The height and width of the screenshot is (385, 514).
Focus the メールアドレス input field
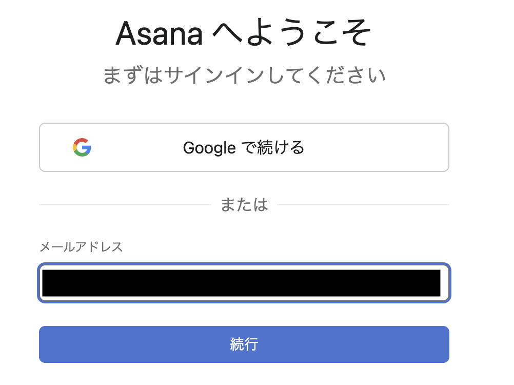tap(244, 283)
